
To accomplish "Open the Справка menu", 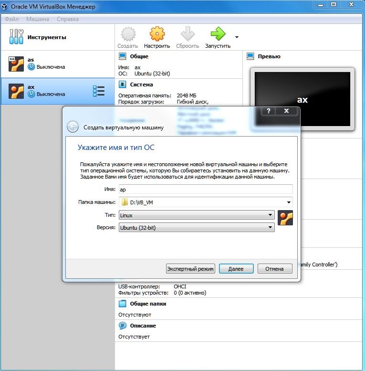I will pyautogui.click(x=68, y=19).
